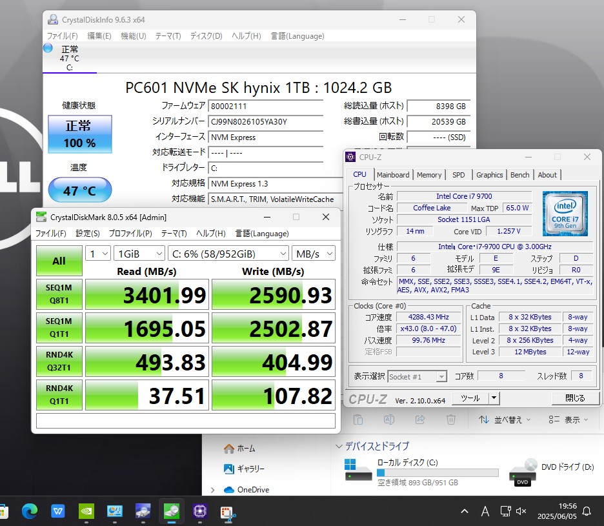This screenshot has width=604, height=526.
Task: Switch to CPU-Z Bench tab
Action: click(519, 175)
